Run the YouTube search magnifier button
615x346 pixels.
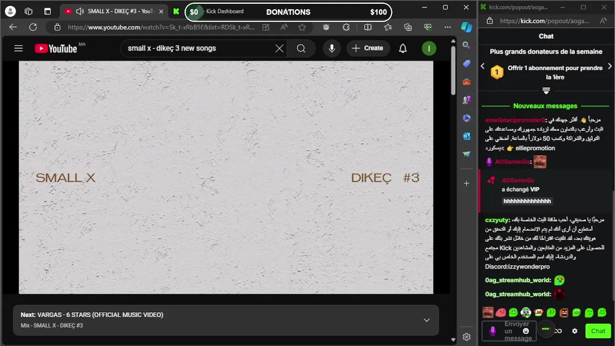pos(301,48)
